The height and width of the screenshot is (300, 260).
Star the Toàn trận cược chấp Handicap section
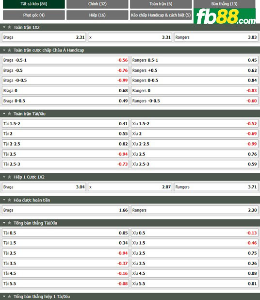9,50
